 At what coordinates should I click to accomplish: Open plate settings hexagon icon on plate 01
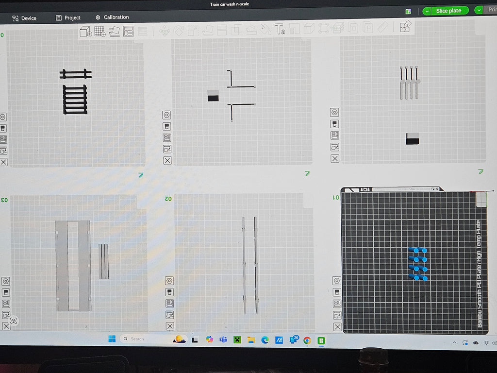(337, 281)
